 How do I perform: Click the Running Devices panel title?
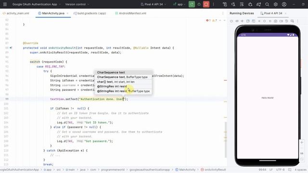coord(242,13)
